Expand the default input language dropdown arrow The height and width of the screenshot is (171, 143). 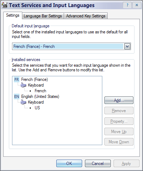pos(127,46)
